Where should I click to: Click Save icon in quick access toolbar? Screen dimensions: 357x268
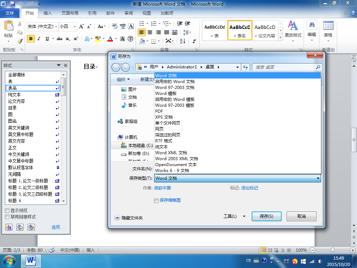click(x=12, y=4)
